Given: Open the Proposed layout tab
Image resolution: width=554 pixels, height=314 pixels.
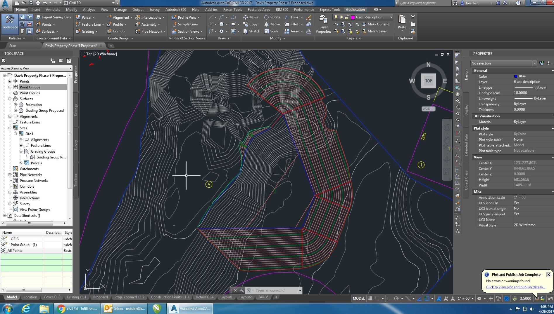Looking at the screenshot, I should point(100,297).
